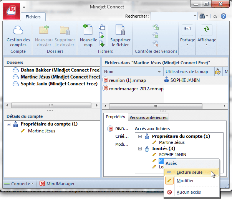Click the download file green down-arrow icon

click(x=102, y=44)
